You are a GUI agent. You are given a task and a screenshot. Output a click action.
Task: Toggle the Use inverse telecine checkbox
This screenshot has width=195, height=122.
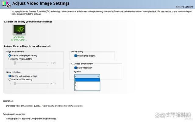[x=76, y=56]
